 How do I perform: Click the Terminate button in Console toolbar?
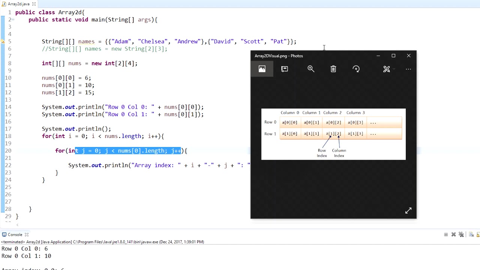(446, 235)
